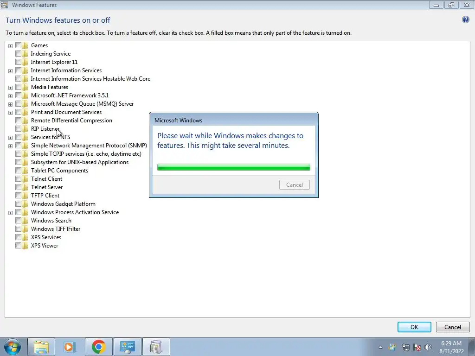Image resolution: width=475 pixels, height=356 pixels.
Task: Expand the Services for NFS node
Action: 10,138
